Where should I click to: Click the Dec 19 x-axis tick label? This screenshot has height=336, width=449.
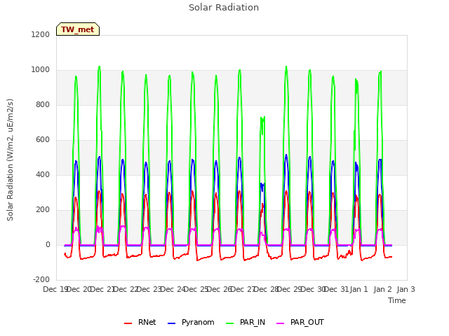coord(55,289)
